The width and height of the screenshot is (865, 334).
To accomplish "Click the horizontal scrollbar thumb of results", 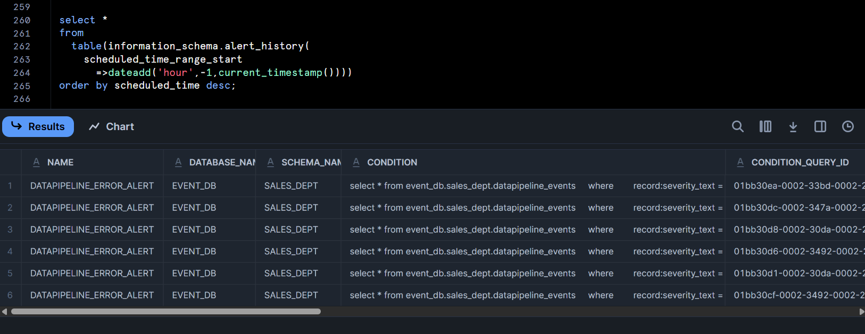I will coord(166,312).
